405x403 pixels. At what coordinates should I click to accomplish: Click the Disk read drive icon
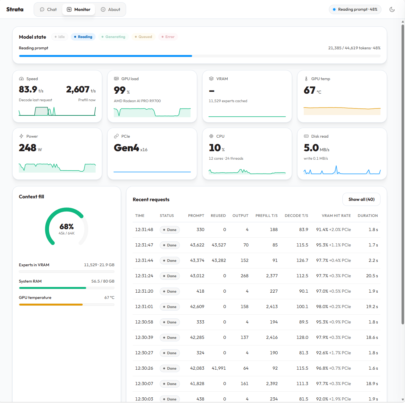click(x=306, y=136)
